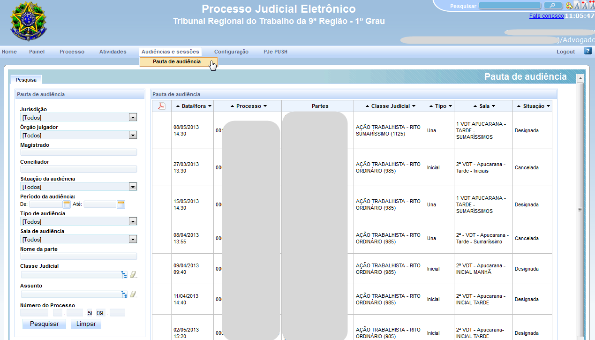The width and height of the screenshot is (595, 340).
Task: Click the blue help question mark icon
Action: 587,51
